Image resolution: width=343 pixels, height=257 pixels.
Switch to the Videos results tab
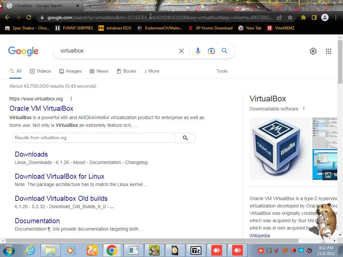click(41, 71)
